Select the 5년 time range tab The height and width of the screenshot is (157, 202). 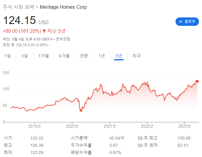click(119, 56)
